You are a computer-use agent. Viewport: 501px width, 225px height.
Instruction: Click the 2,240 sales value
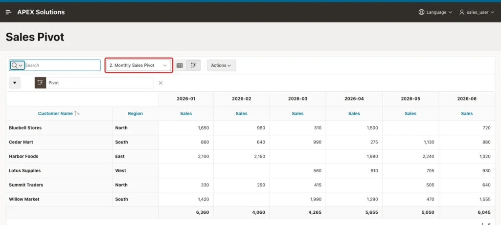tap(428, 157)
